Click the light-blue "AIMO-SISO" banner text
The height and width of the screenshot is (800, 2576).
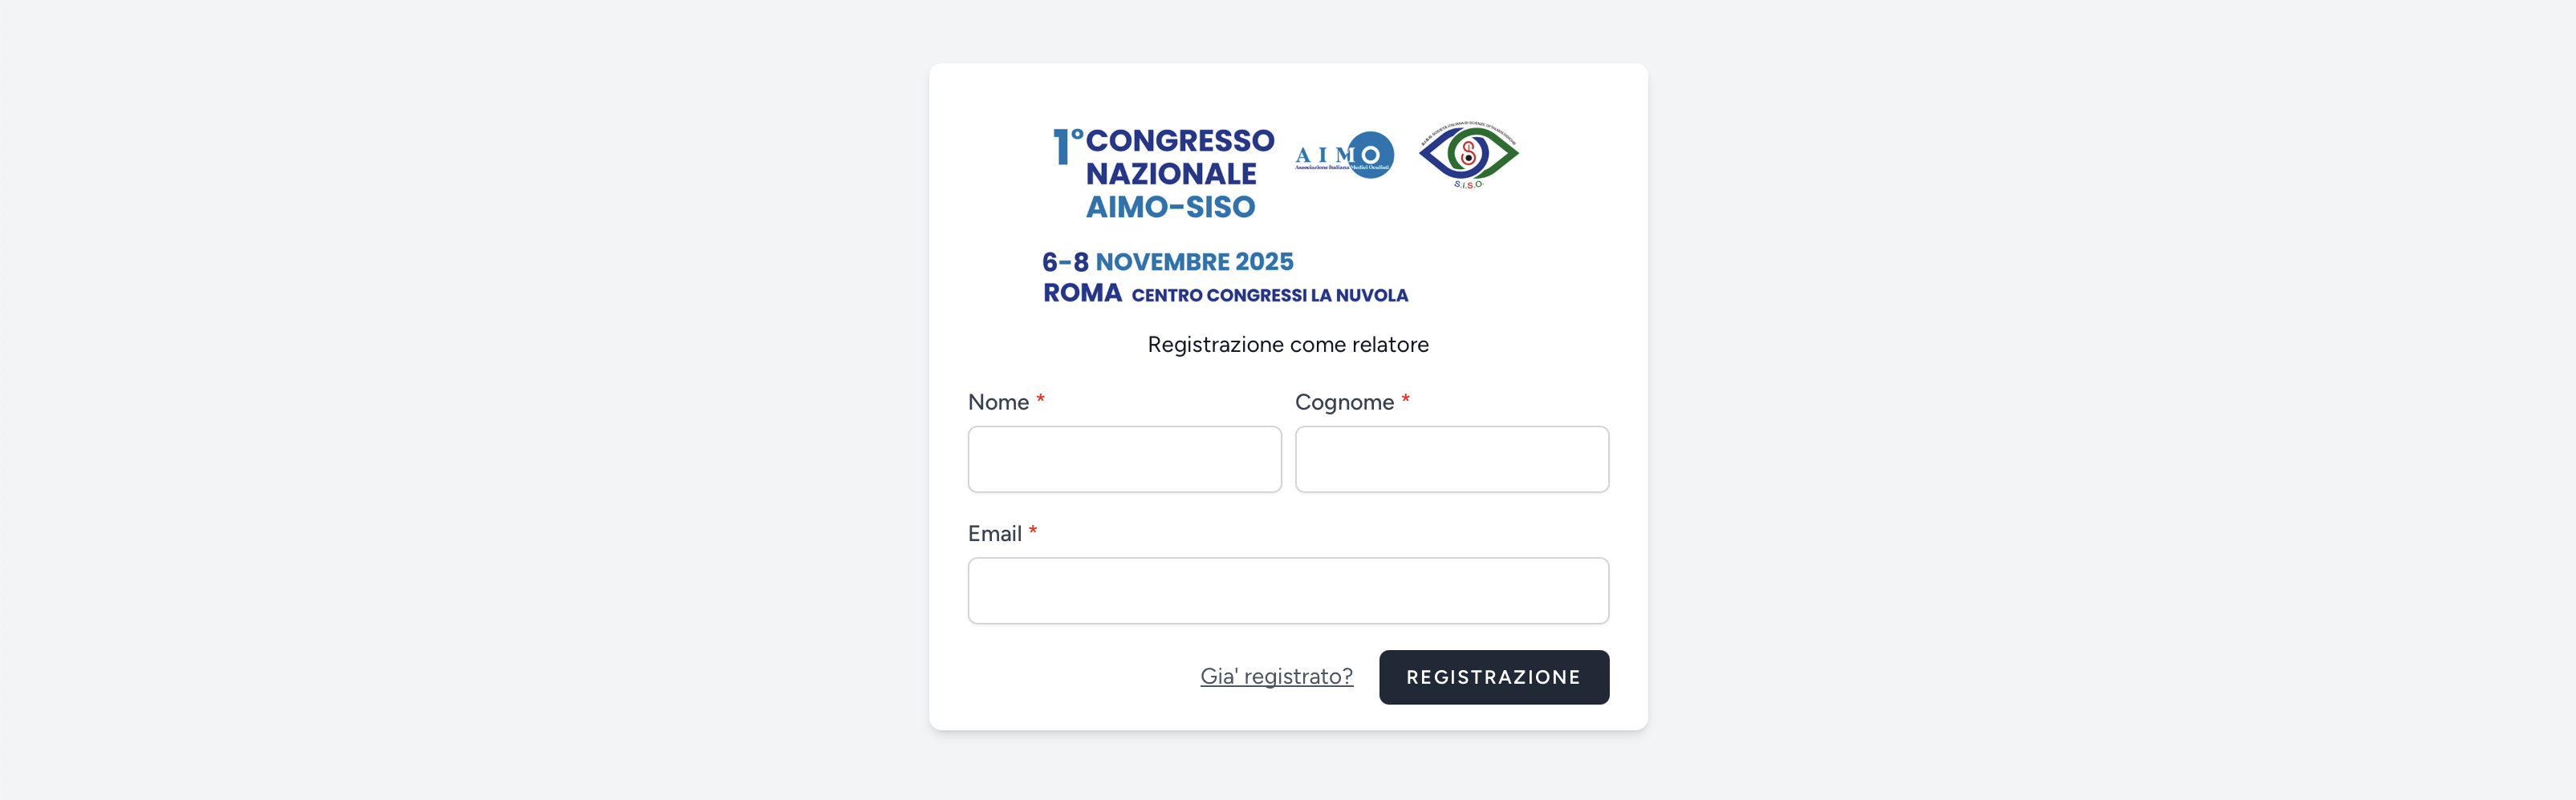1170,207
